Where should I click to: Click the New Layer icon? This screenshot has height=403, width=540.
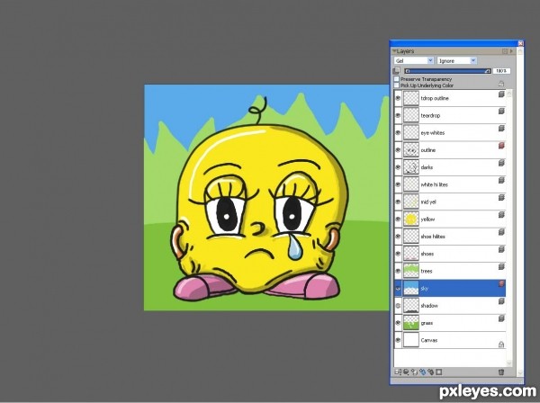414,372
